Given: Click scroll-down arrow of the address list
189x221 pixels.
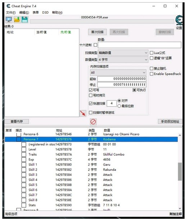Looking at the screenshot, I should click(x=180, y=208).
